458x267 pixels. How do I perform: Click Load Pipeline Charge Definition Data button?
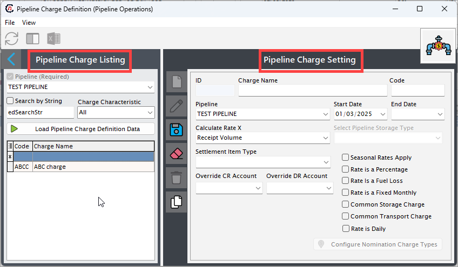[80, 129]
